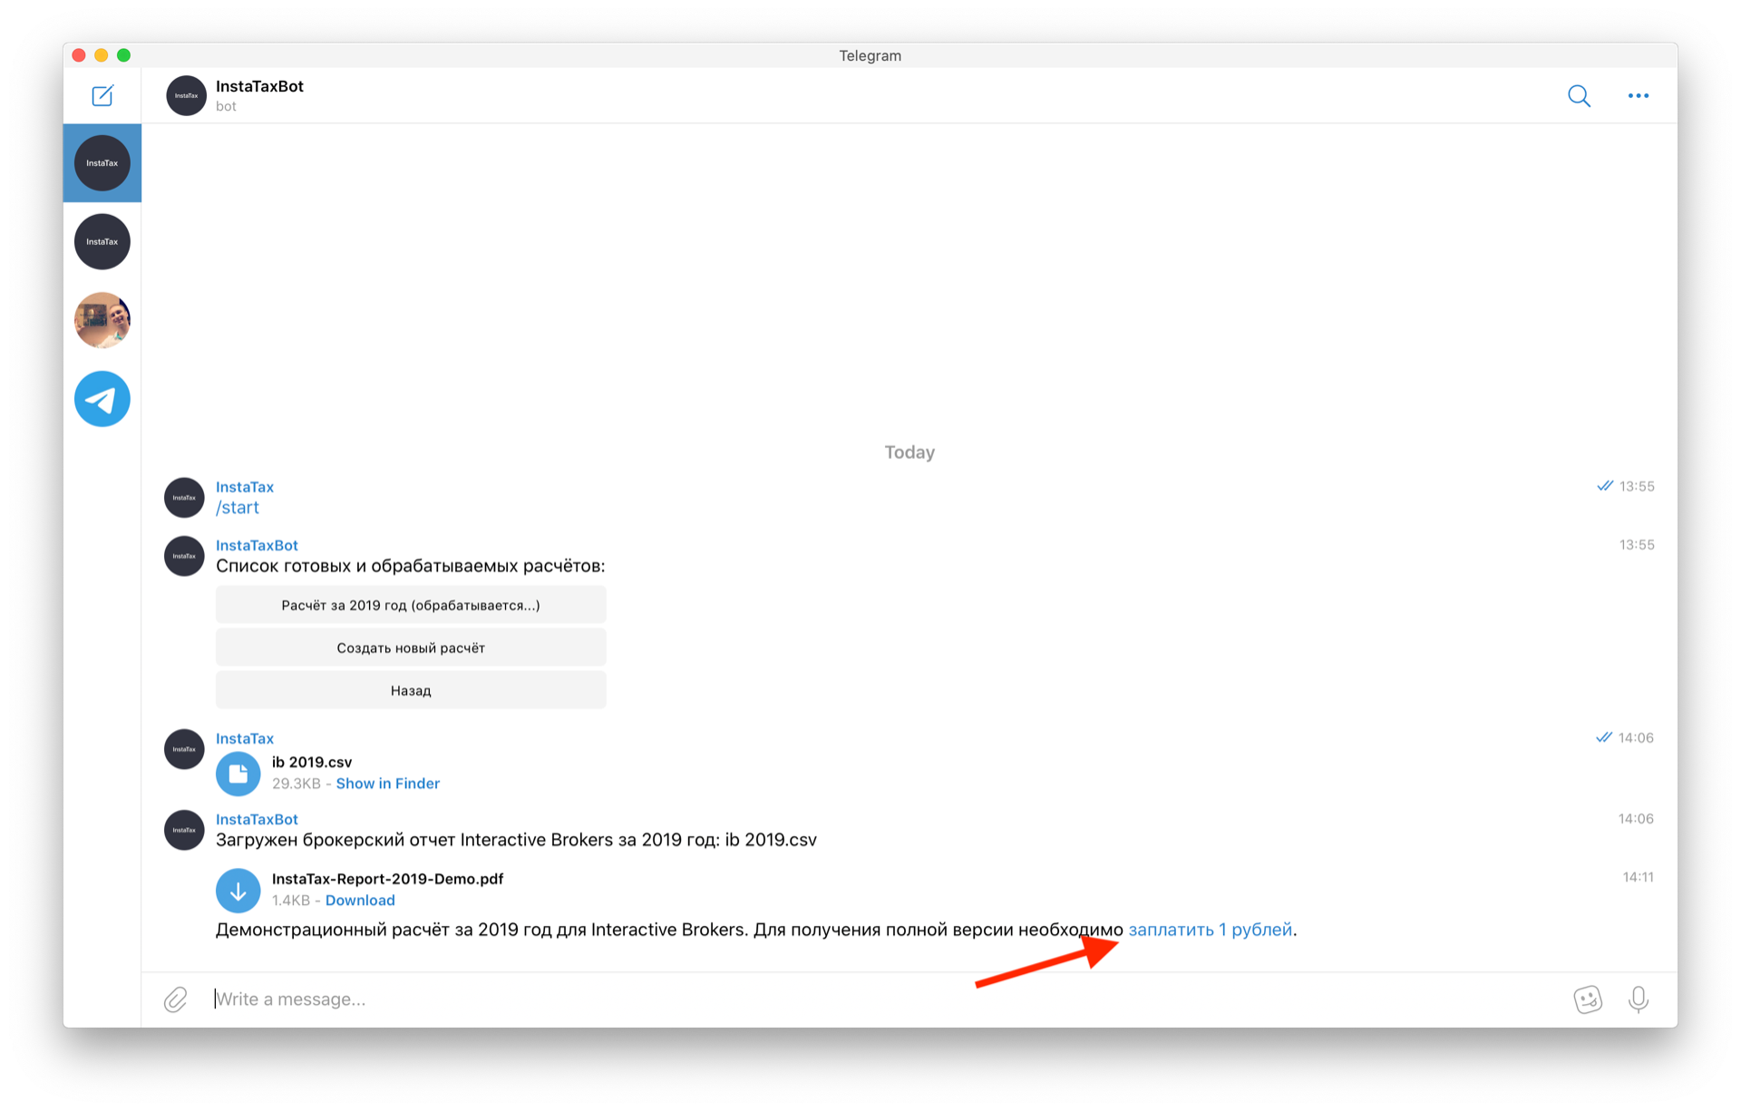Select the second InstaTax chat in sidebar
This screenshot has height=1111, width=1741.
coord(102,242)
